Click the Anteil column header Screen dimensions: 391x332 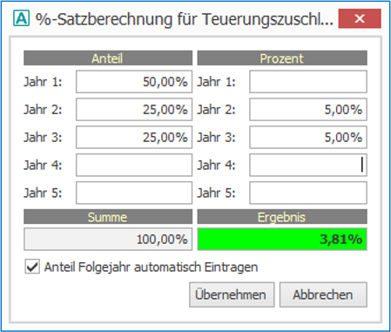click(108, 58)
